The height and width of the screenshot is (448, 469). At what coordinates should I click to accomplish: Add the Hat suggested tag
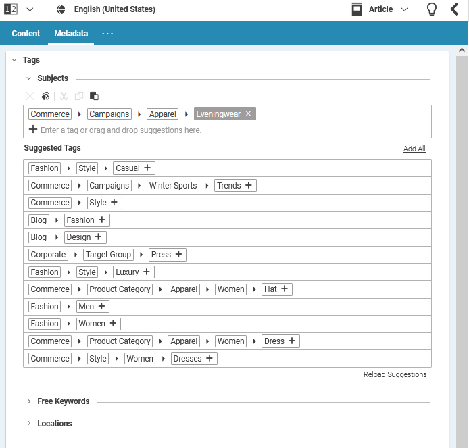point(285,289)
